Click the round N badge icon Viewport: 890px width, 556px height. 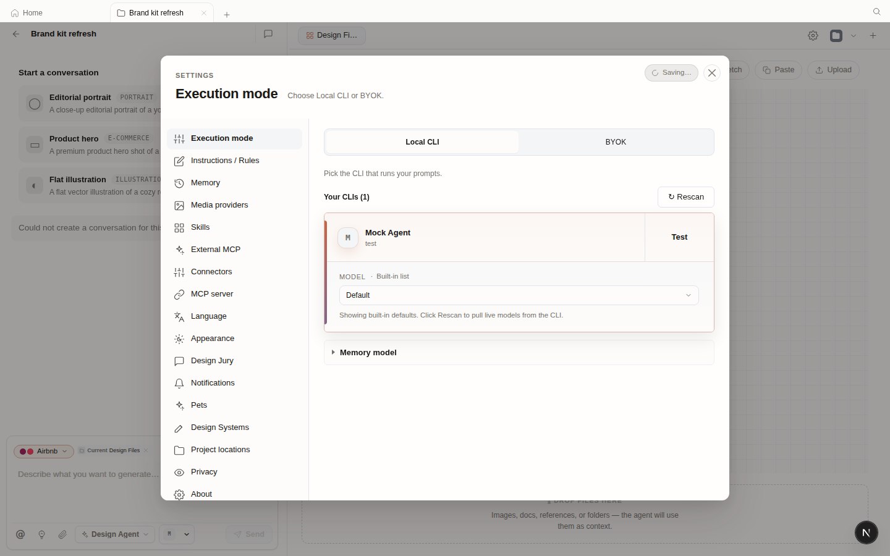click(x=866, y=533)
